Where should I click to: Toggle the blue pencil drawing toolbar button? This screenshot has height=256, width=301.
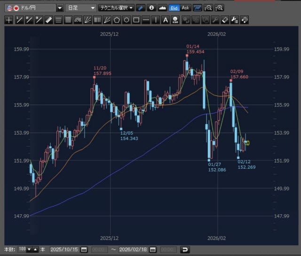(x=141, y=8)
